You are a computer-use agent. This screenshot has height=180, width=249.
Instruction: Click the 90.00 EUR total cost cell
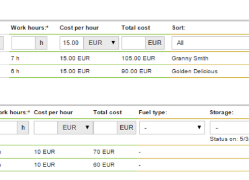pyautogui.click(x=136, y=71)
